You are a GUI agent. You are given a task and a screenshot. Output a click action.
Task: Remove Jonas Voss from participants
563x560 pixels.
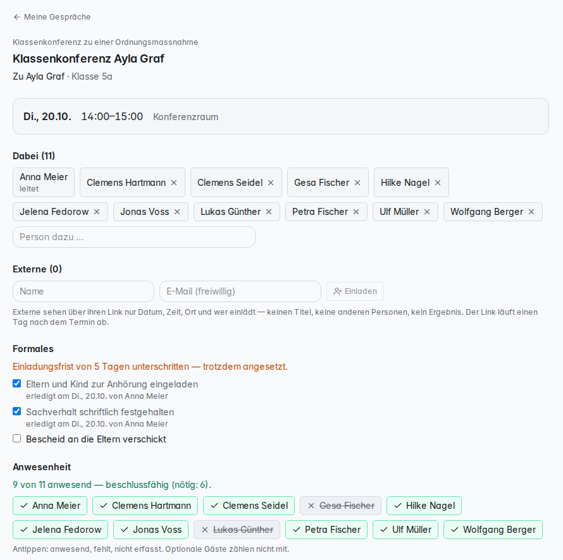coord(177,212)
